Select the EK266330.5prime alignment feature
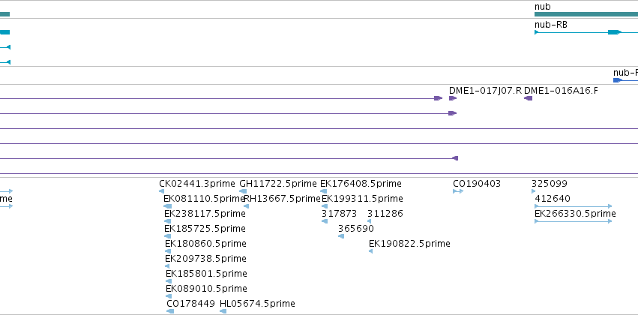This screenshot has height=315, width=638. pyautogui.click(x=573, y=221)
